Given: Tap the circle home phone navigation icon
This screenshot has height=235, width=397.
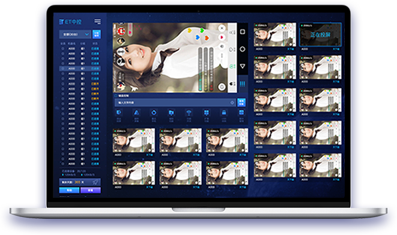Looking at the screenshot, I should coord(242,49).
